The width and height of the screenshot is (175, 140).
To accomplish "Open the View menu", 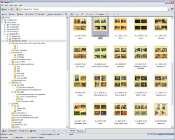I will 16,5.
